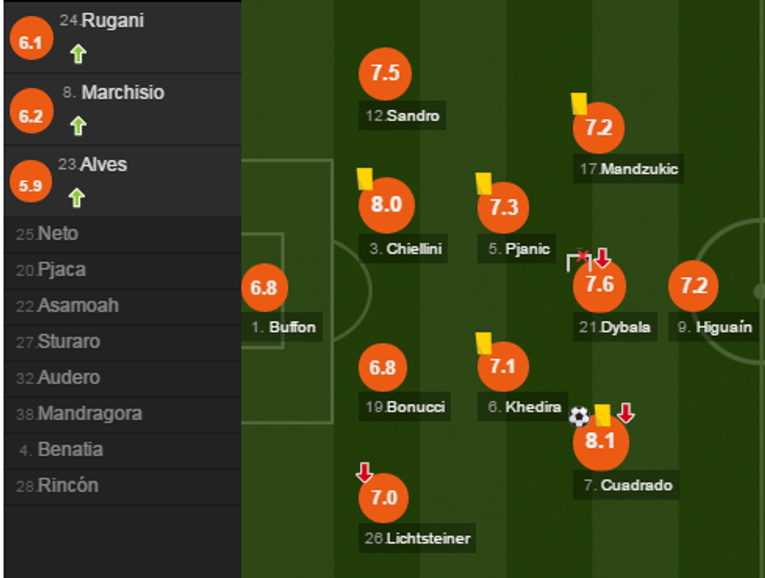Click Alves's green substituted-on arrow
This screenshot has height=578, width=765.
point(76,198)
